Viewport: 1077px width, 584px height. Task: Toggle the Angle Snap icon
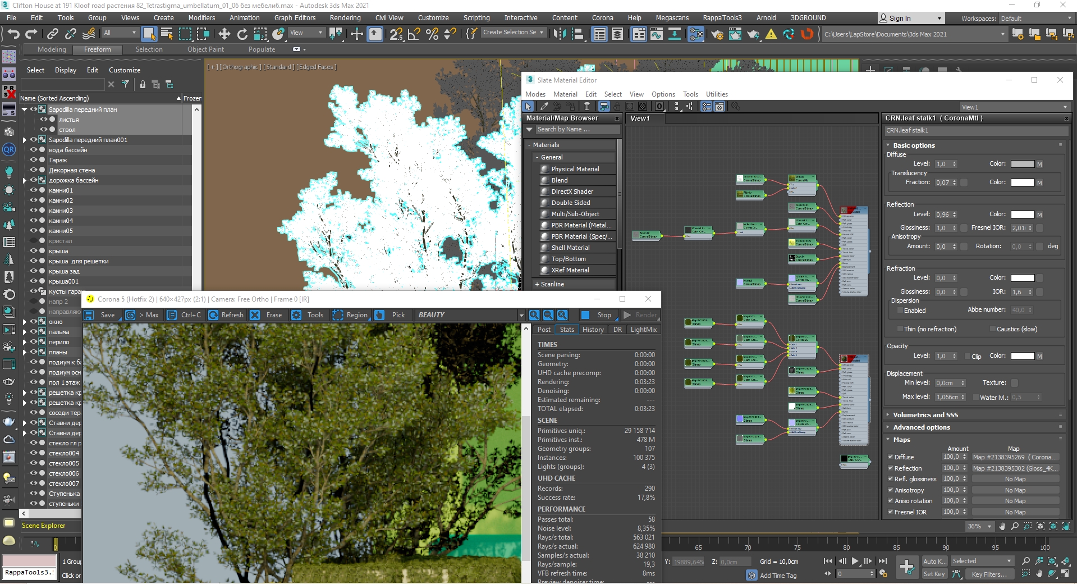[x=414, y=34]
